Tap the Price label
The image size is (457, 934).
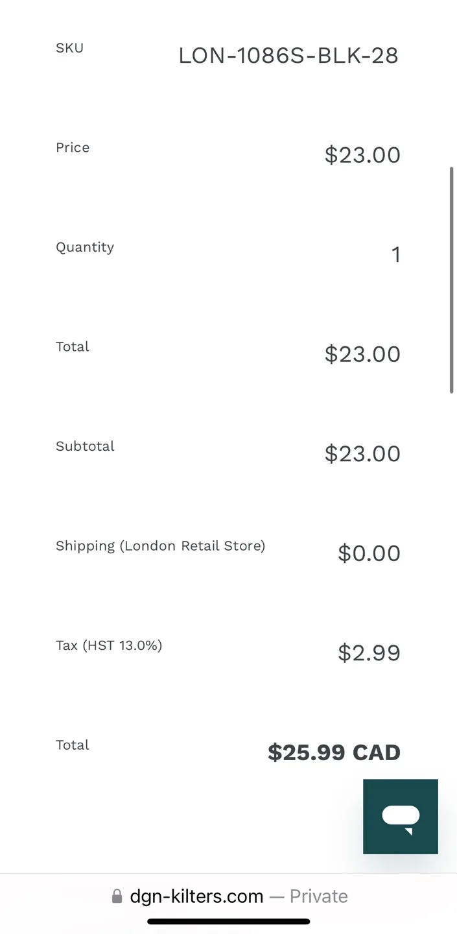[x=73, y=147]
